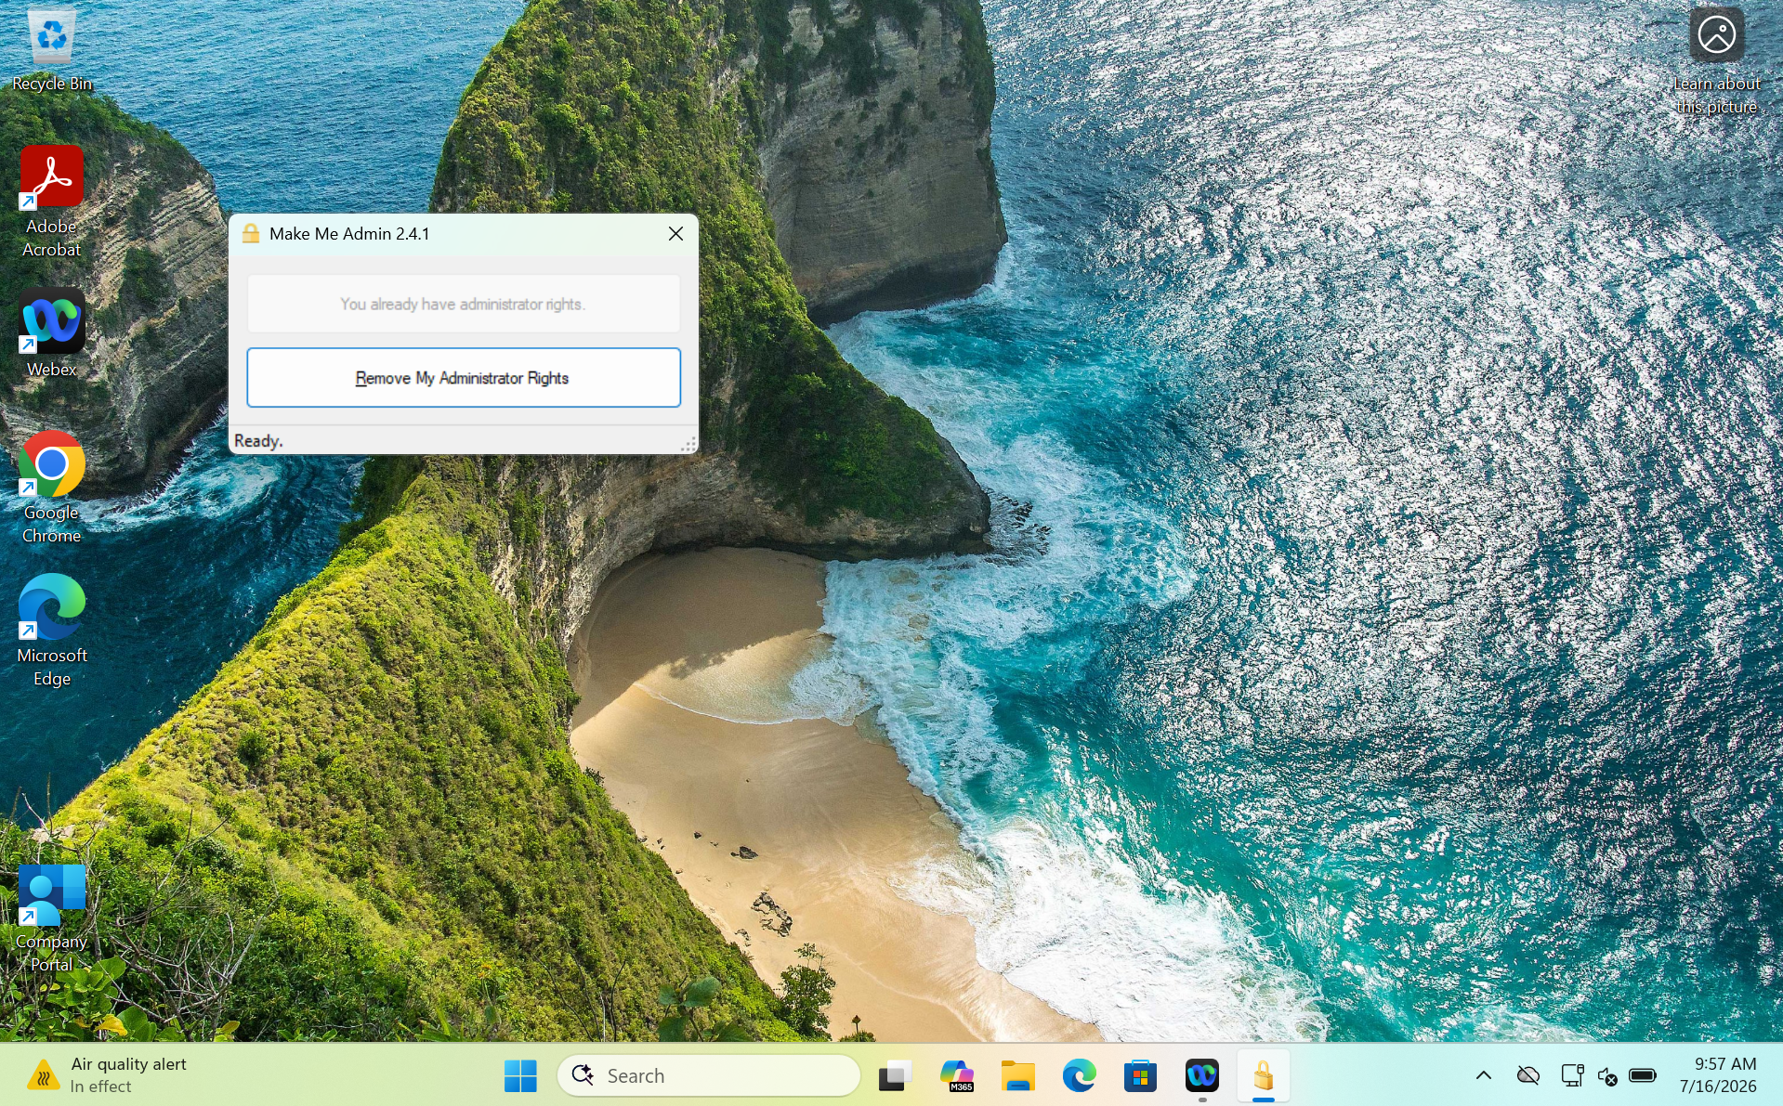Viewport: 1783px width, 1106px height.
Task: Show hidden icons in system tray
Action: tap(1484, 1075)
